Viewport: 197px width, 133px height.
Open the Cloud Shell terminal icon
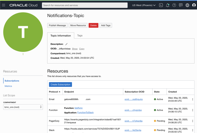[x=161, y=5]
